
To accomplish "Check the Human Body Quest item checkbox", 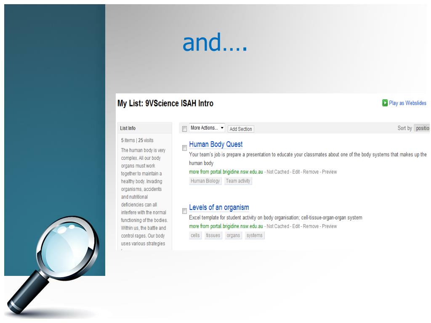I will pos(184,148).
